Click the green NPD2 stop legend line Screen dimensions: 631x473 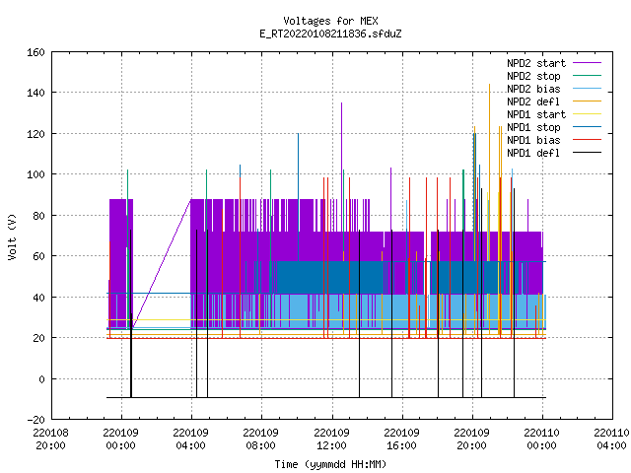click(587, 76)
